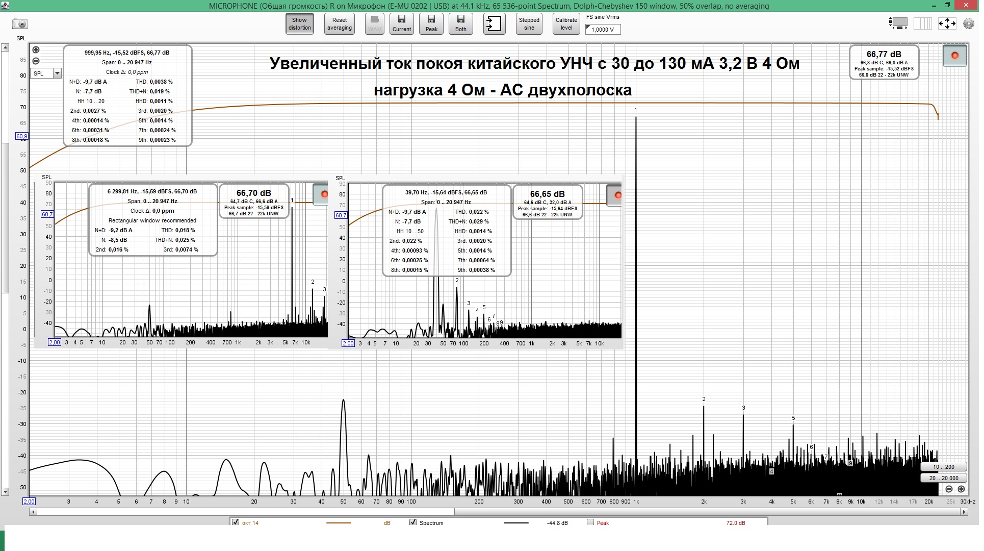Click the zoom out magnifier below zoom in

click(x=36, y=61)
